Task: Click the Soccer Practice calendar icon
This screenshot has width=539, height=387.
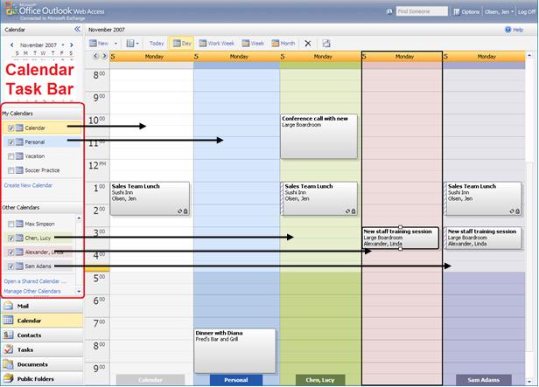Action: click(x=19, y=170)
